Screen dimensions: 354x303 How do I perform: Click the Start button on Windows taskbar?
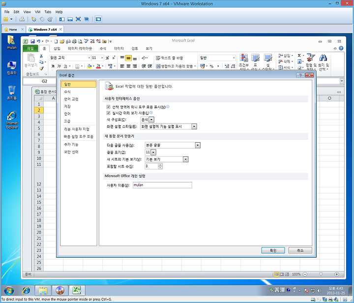[x=9, y=290]
